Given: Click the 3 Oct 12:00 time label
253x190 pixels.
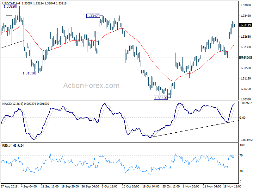Looking at the screenshot, I should click(x=110, y=186).
